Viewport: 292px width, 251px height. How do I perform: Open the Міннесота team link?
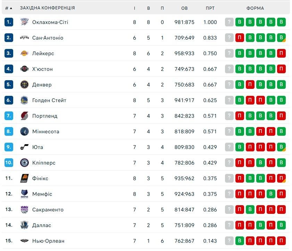pyautogui.click(x=45, y=132)
